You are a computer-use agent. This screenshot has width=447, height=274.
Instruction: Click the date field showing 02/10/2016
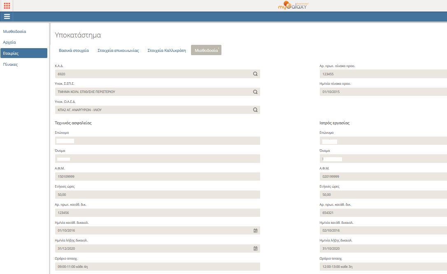pos(383,230)
